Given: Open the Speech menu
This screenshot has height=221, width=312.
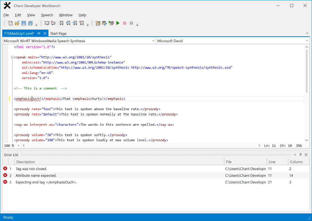Looking at the screenshot, I should point(47,15).
